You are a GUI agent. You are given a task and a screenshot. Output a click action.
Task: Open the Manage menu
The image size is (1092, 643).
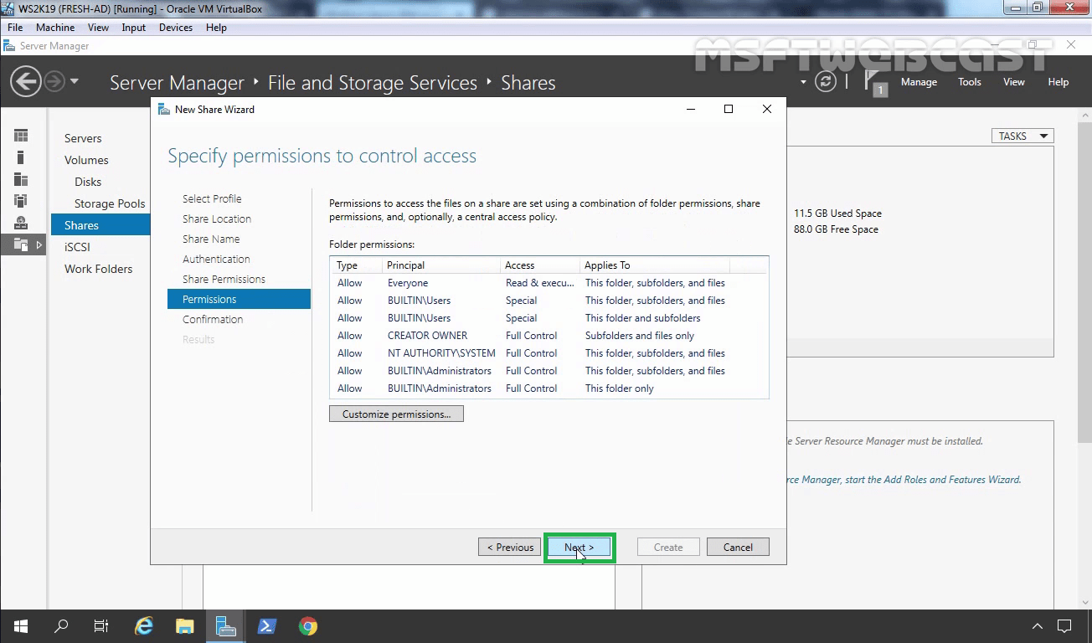tap(919, 81)
